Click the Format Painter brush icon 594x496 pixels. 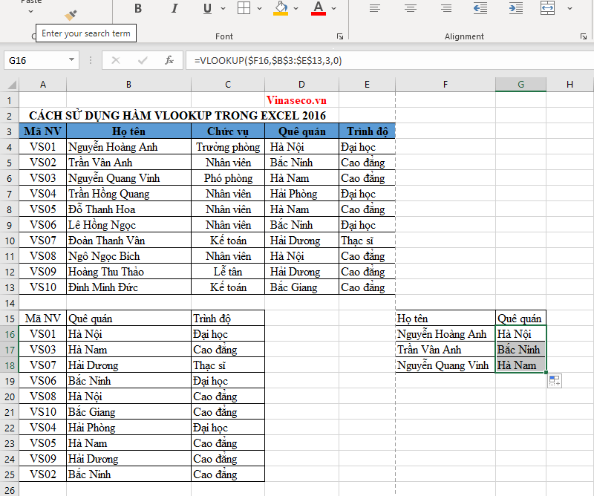tap(71, 15)
